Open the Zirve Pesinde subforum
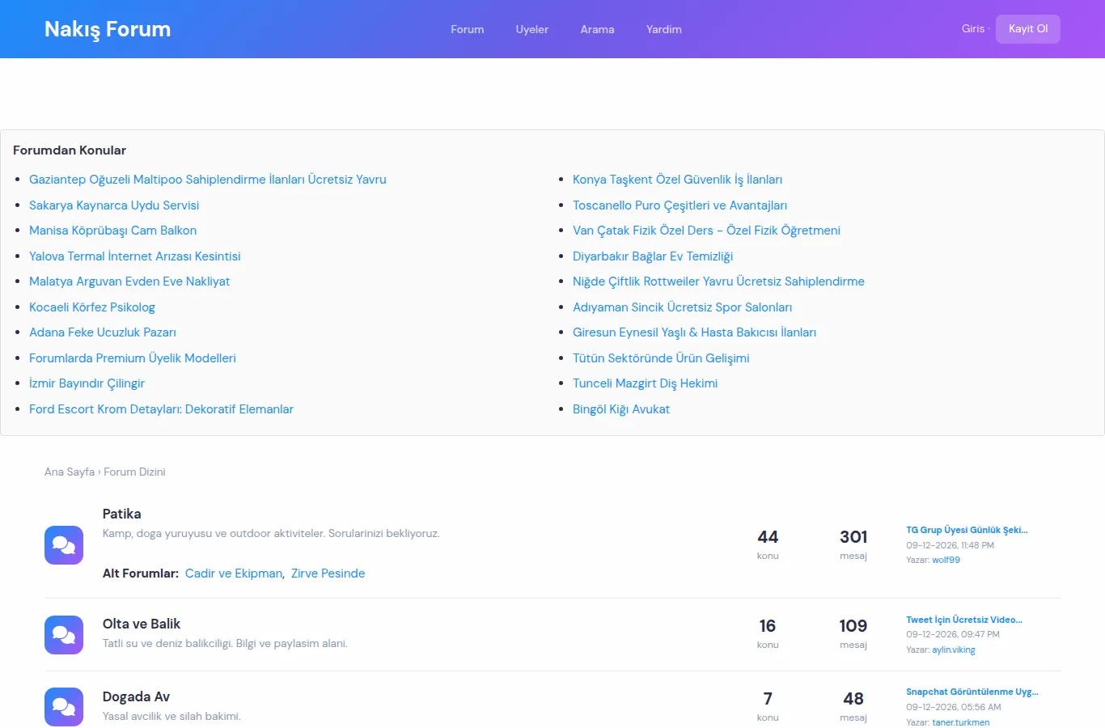This screenshot has height=728, width=1105. tap(328, 574)
